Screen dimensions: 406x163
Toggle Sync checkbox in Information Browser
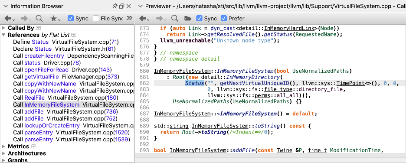pyautogui.click(x=70, y=18)
